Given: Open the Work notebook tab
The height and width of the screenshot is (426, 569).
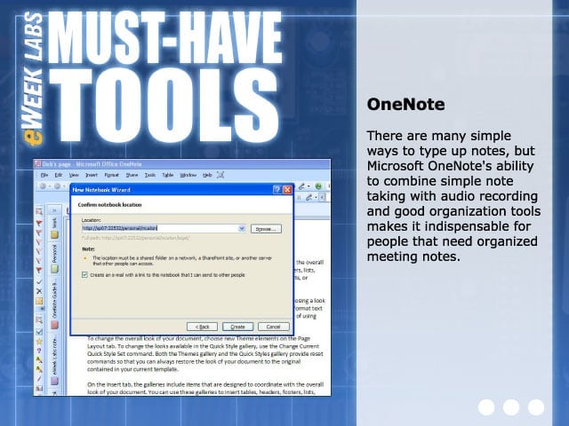Looking at the screenshot, I should [54, 228].
